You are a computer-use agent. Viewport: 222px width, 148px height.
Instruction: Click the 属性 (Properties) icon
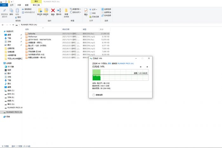pyautogui.click(x=86, y=11)
